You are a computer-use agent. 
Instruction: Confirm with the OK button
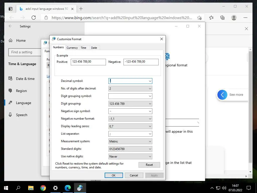114,175
